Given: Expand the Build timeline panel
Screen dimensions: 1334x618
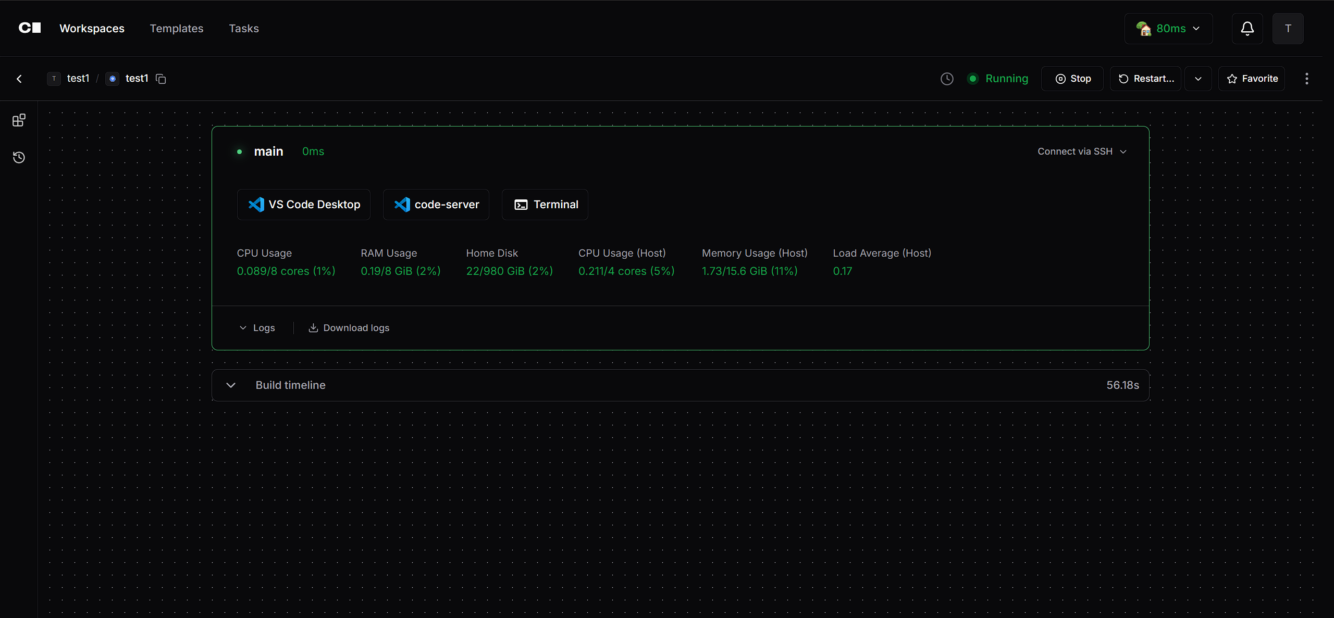Looking at the screenshot, I should [231, 385].
